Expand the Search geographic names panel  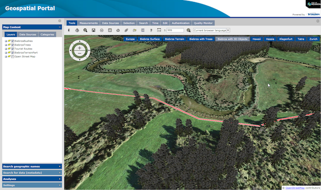(32, 166)
